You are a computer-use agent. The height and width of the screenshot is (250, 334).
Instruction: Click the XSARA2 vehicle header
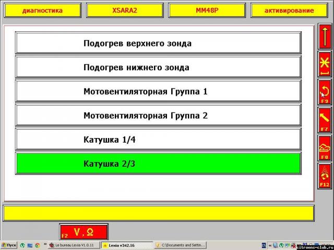[x=125, y=10]
